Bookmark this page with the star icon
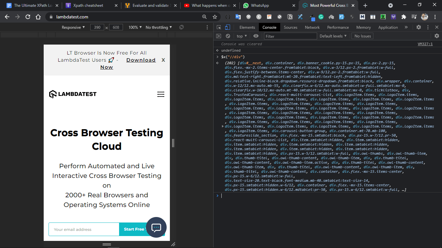This screenshot has width=442, height=248. (x=215, y=17)
